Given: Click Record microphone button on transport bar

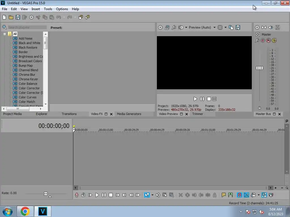Looking at the screenshot, I should point(76,195).
